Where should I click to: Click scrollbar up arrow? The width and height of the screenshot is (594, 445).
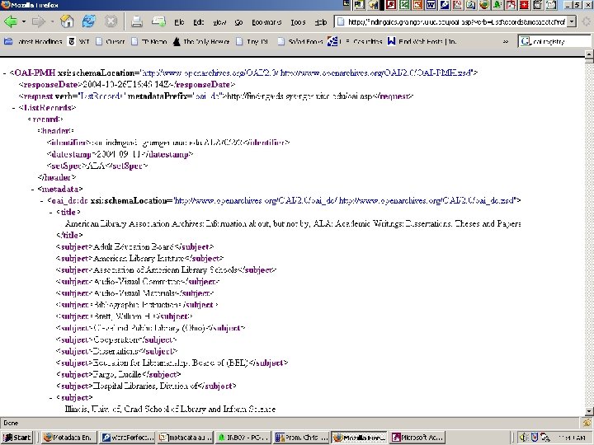pos(589,54)
